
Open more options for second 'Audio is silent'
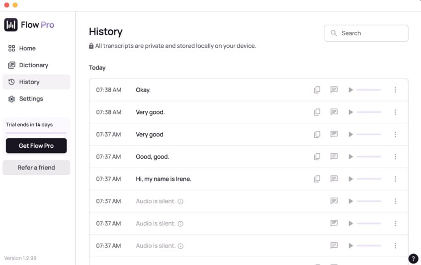(395, 224)
